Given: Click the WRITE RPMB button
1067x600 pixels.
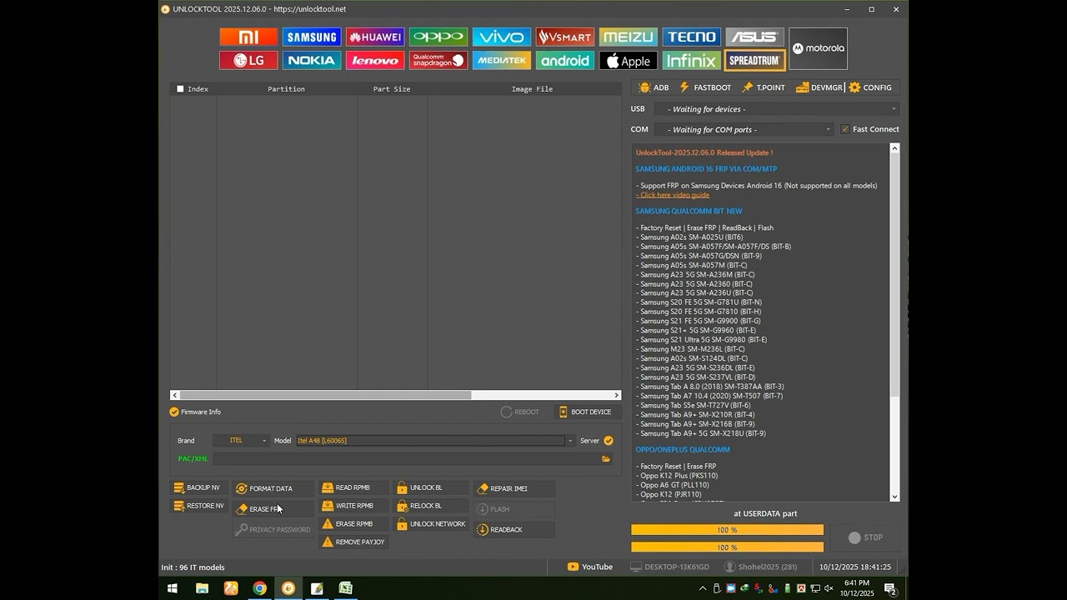Looking at the screenshot, I should 353,506.
